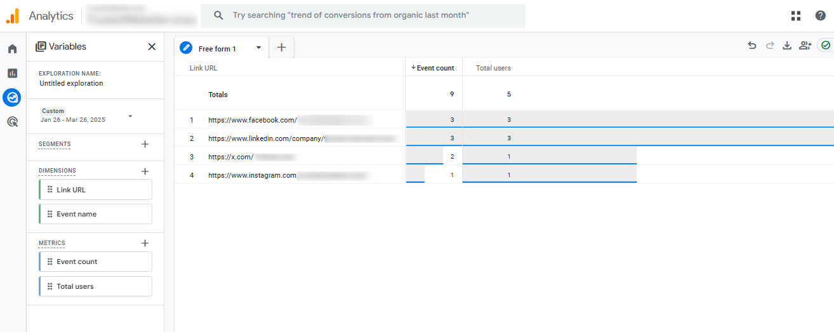The height and width of the screenshot is (332, 834).
Task: Select the Event count metric chip
Action: point(95,262)
